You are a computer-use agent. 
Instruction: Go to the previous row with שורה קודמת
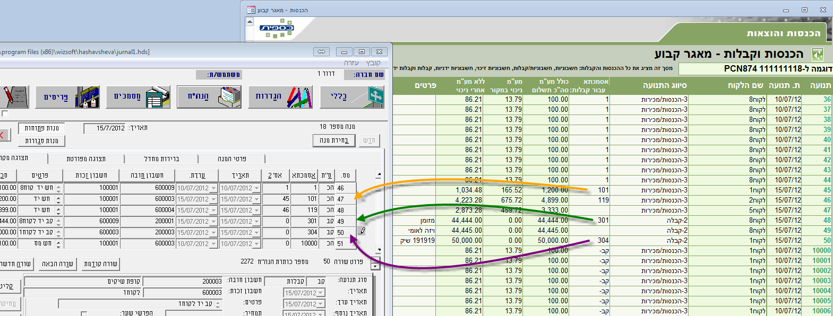(x=100, y=264)
